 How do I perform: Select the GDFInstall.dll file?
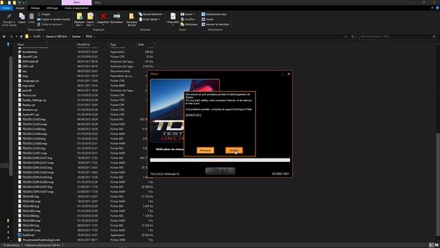point(30,61)
